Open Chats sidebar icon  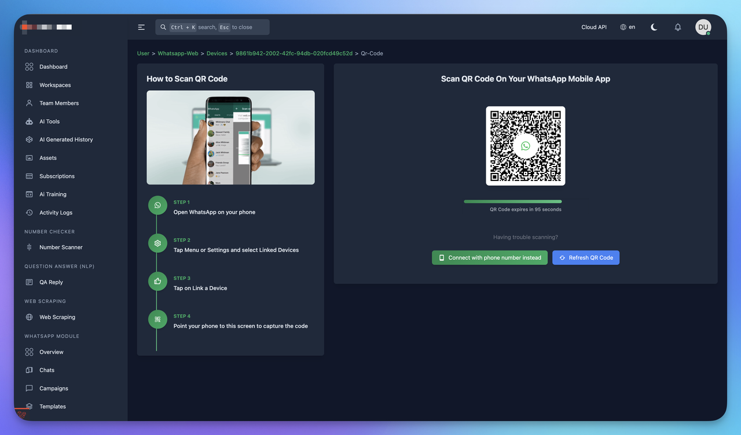pos(29,370)
